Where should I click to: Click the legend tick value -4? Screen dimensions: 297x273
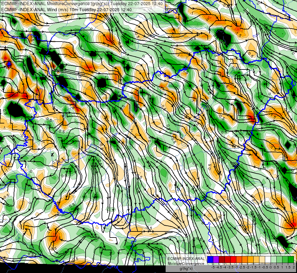pos(224,267)
